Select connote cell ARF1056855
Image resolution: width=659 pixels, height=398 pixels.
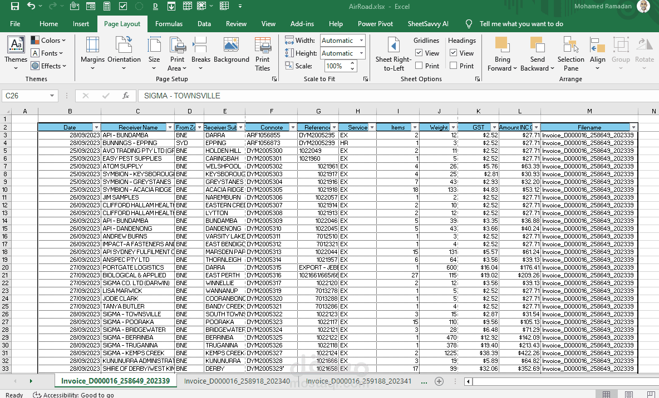pyautogui.click(x=271, y=135)
